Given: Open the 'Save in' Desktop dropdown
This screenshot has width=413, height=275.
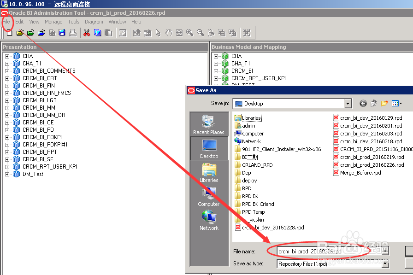Looking at the screenshot, I should pos(348,104).
